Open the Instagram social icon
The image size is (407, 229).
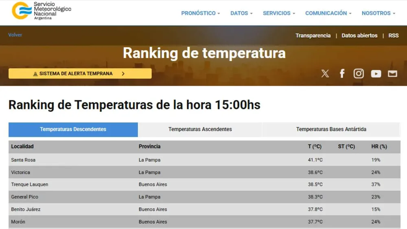click(359, 74)
